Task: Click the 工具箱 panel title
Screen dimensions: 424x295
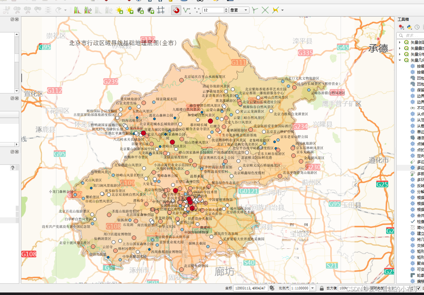Action: coord(403,19)
